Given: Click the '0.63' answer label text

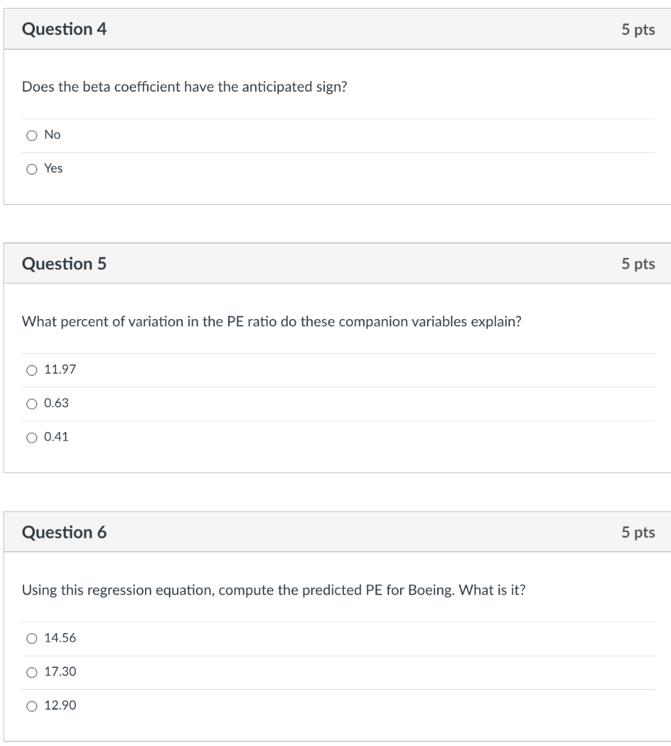Looking at the screenshot, I should tap(56, 404).
